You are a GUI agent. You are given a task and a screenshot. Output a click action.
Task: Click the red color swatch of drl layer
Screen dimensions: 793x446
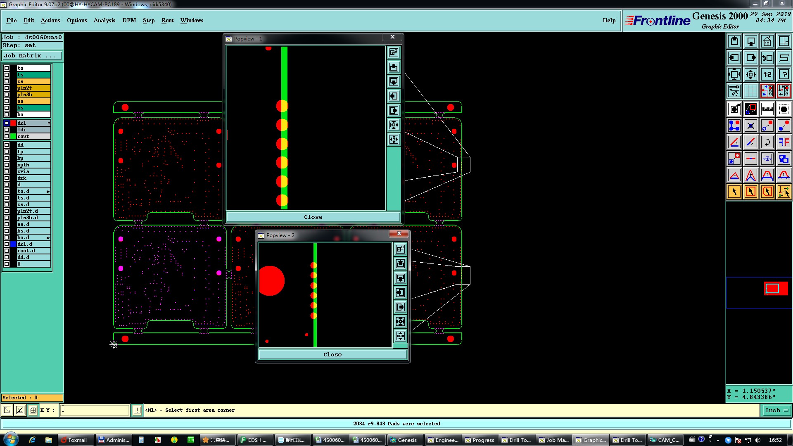click(13, 123)
